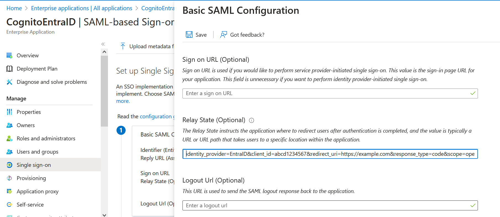Click the Single sign-on arrow icon
The height and width of the screenshot is (217, 500).
(9, 165)
